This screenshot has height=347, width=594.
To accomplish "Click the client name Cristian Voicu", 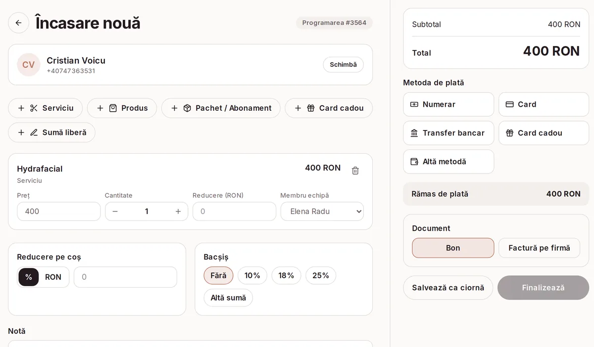I will [76, 60].
